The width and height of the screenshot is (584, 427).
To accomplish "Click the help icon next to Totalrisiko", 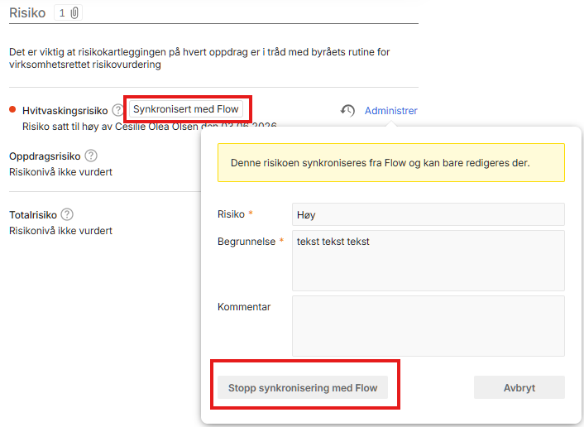I will tap(67, 214).
